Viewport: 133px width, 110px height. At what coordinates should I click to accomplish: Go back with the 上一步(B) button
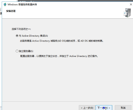[87, 108]
